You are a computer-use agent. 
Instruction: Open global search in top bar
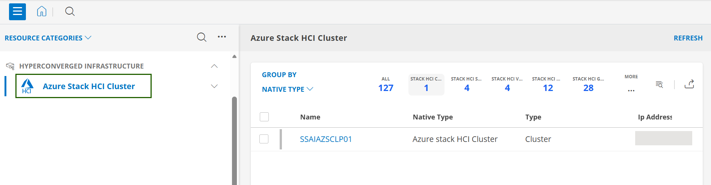(x=70, y=12)
